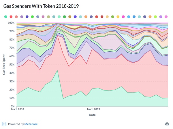Click the 'Gas Spenders With Token 2018-2019' title
The width and height of the screenshot is (173, 129).
(41, 6)
